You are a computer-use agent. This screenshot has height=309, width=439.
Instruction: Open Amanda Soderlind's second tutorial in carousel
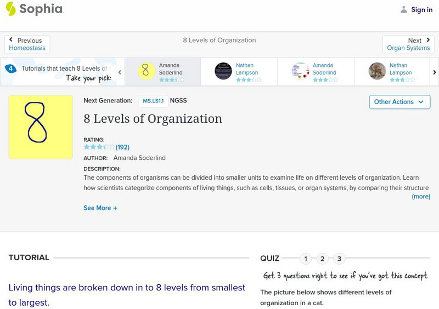[x=300, y=71]
